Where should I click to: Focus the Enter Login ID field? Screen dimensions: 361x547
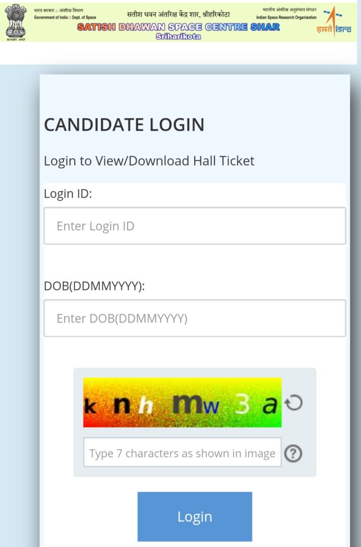(x=195, y=226)
